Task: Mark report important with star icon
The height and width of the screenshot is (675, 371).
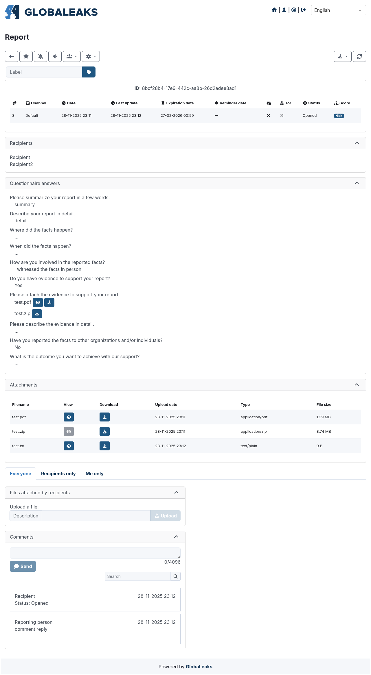Action: (26, 56)
